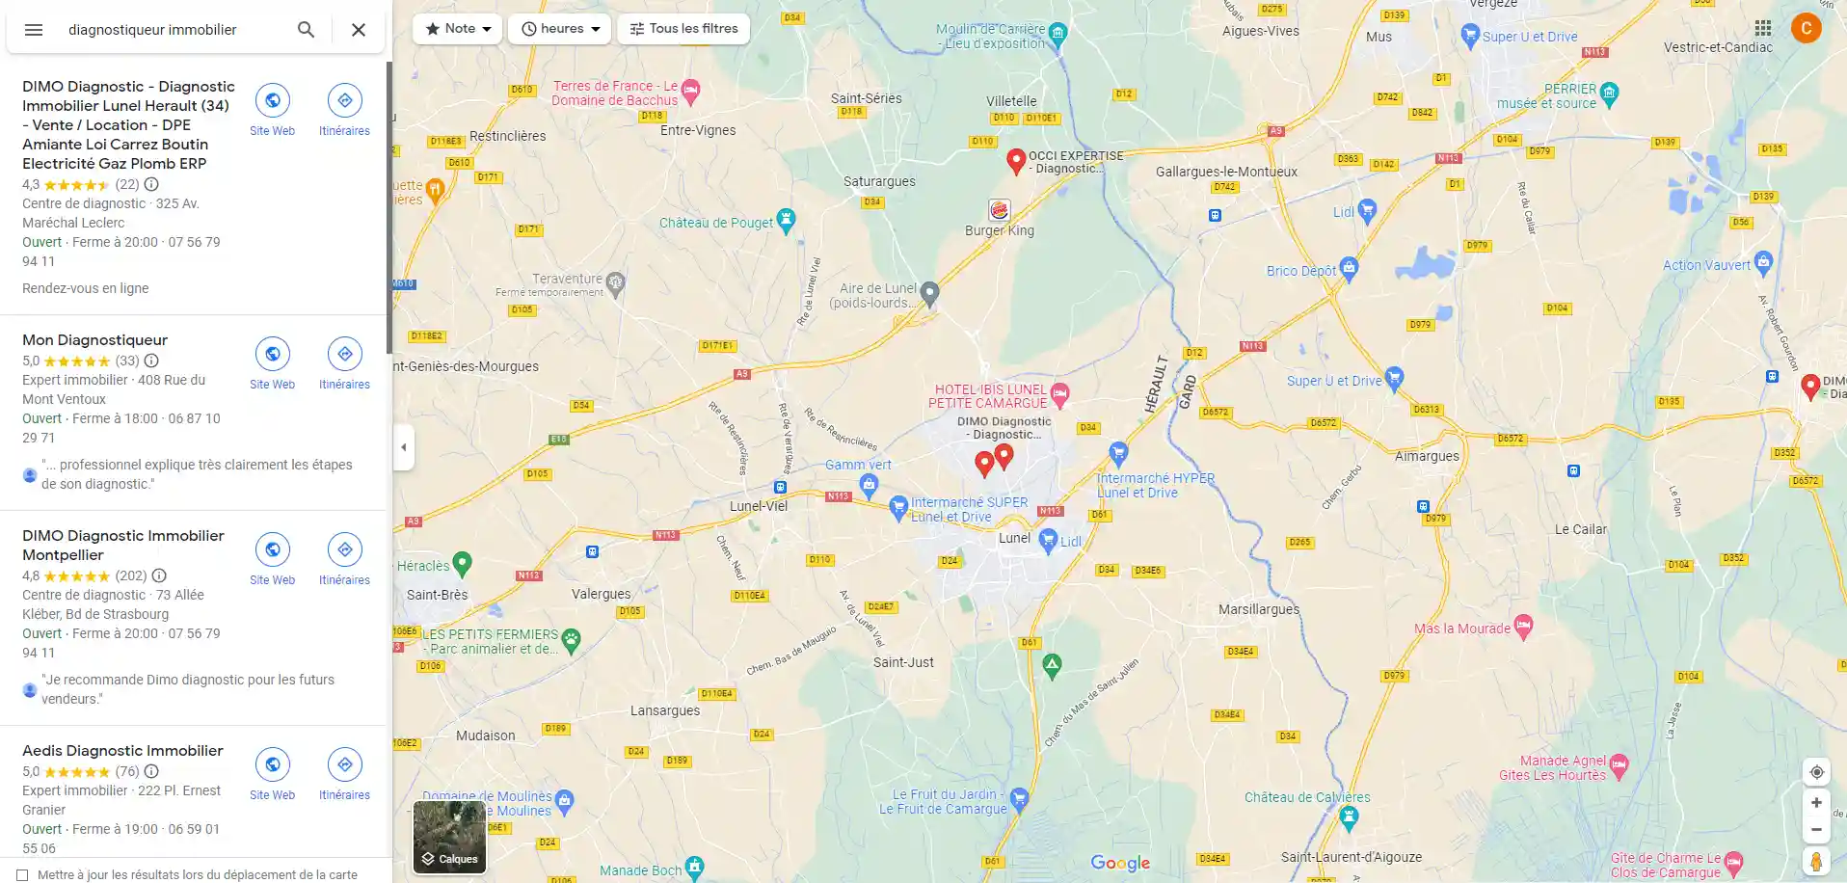
Task: Enable updating results when map moves
Action: pyautogui.click(x=22, y=875)
